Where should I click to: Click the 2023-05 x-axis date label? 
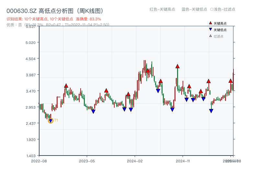click(87, 161)
